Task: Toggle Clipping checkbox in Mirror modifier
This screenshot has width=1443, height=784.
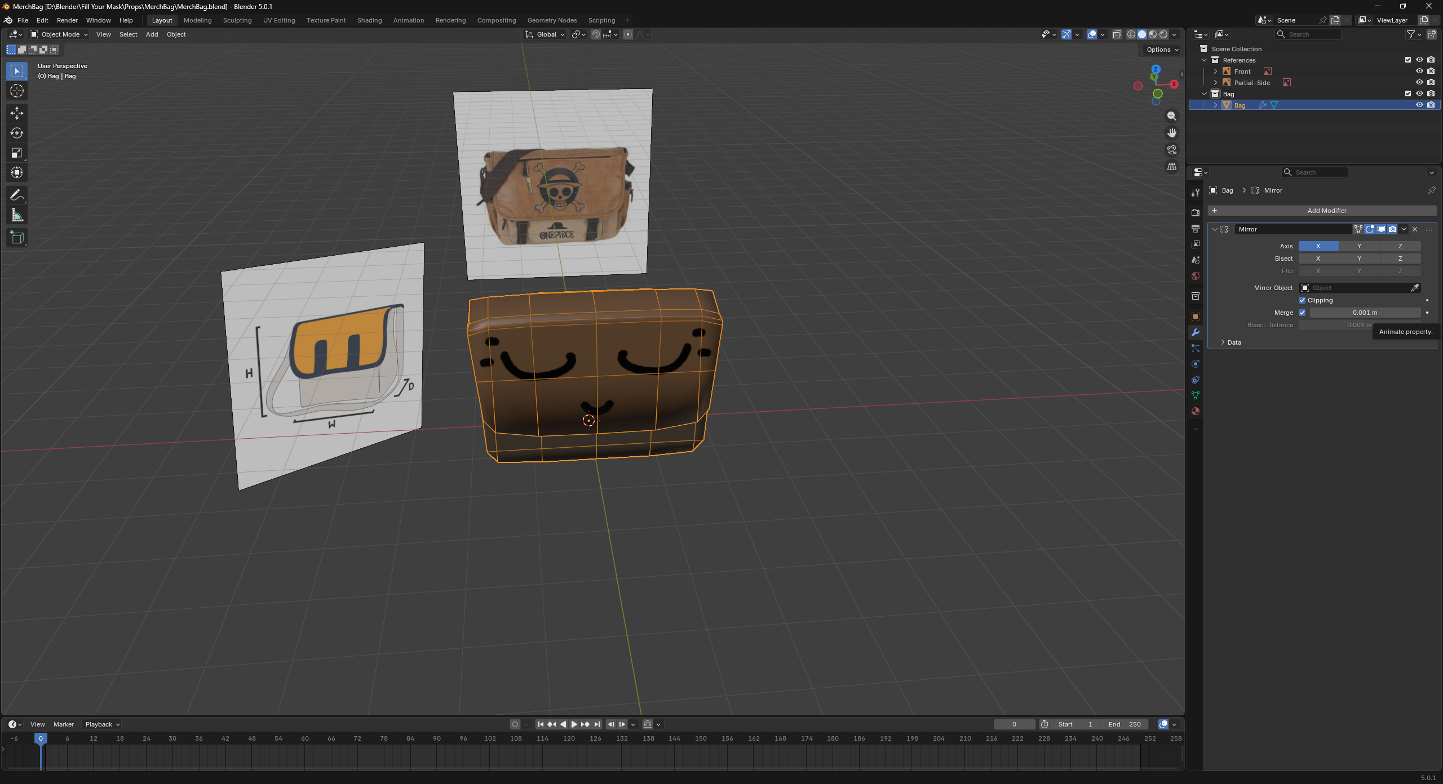Action: [1302, 300]
